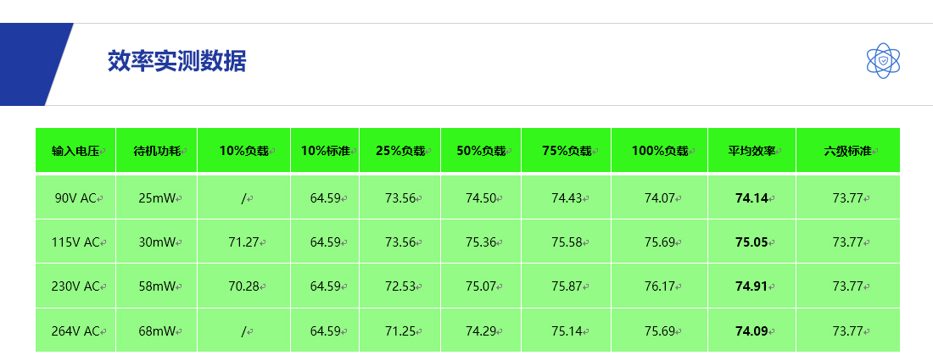
Task: Select the 76.17 full load cell
Action: (659, 286)
